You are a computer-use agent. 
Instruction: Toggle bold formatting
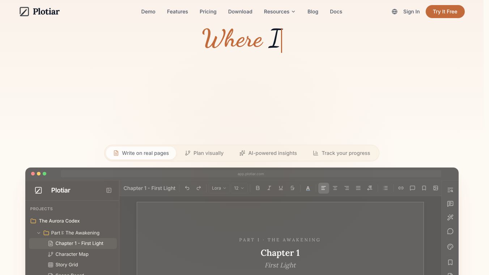258,188
